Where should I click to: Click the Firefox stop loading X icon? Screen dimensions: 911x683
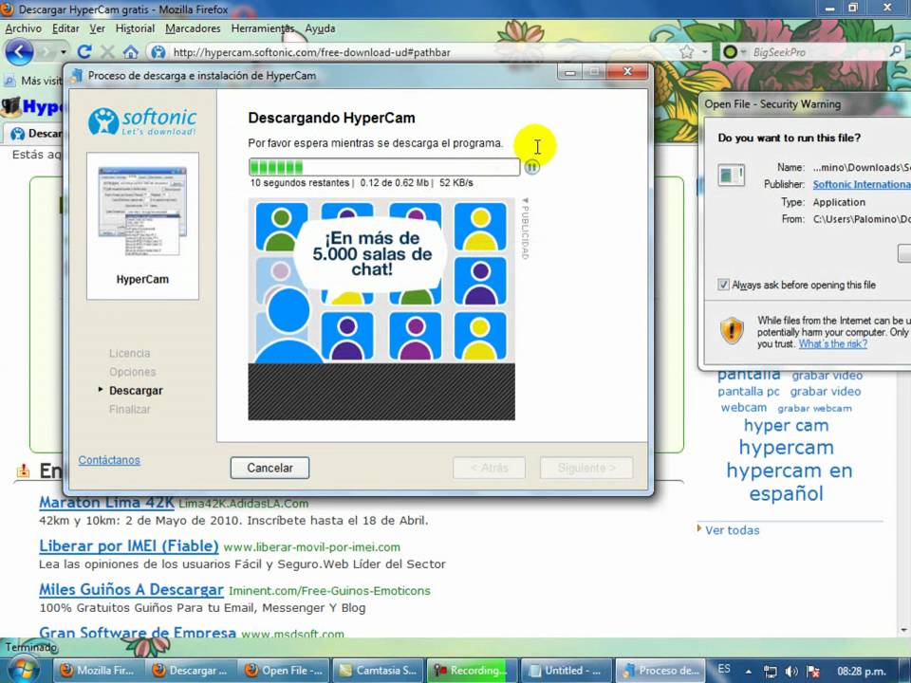[x=107, y=52]
